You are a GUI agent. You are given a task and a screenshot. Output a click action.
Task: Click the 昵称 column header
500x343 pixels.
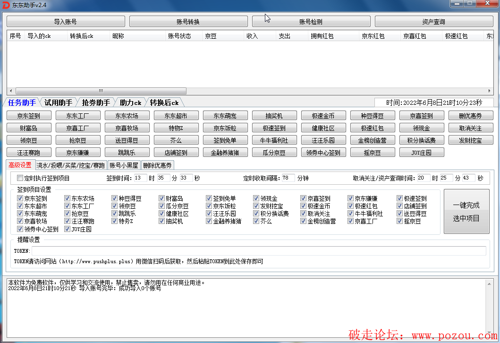137,36
